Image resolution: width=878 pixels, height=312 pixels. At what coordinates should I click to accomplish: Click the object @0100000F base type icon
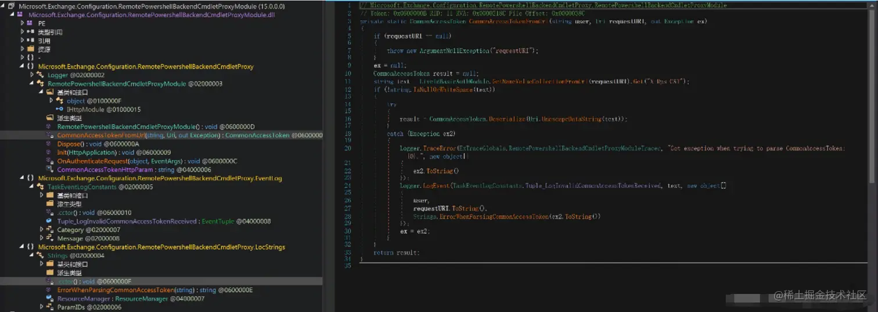60,101
